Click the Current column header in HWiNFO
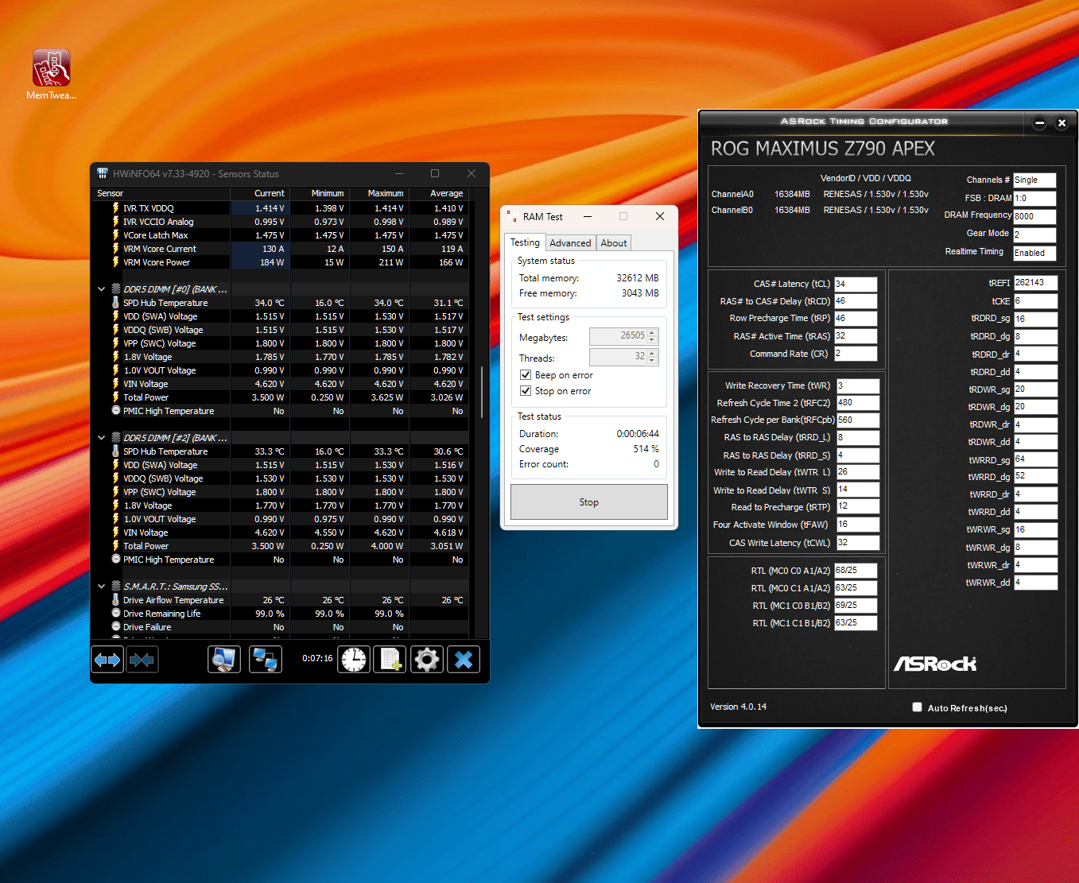 (260, 193)
